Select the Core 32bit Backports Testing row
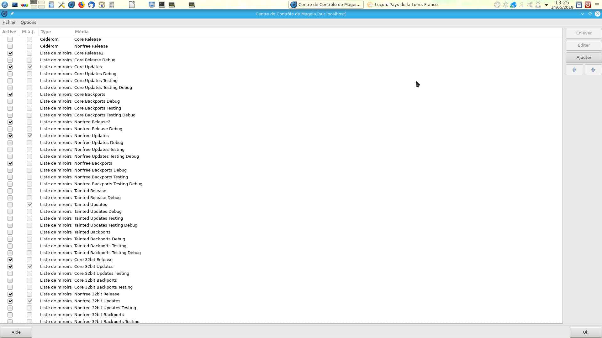This screenshot has width=602, height=338. (x=281, y=287)
